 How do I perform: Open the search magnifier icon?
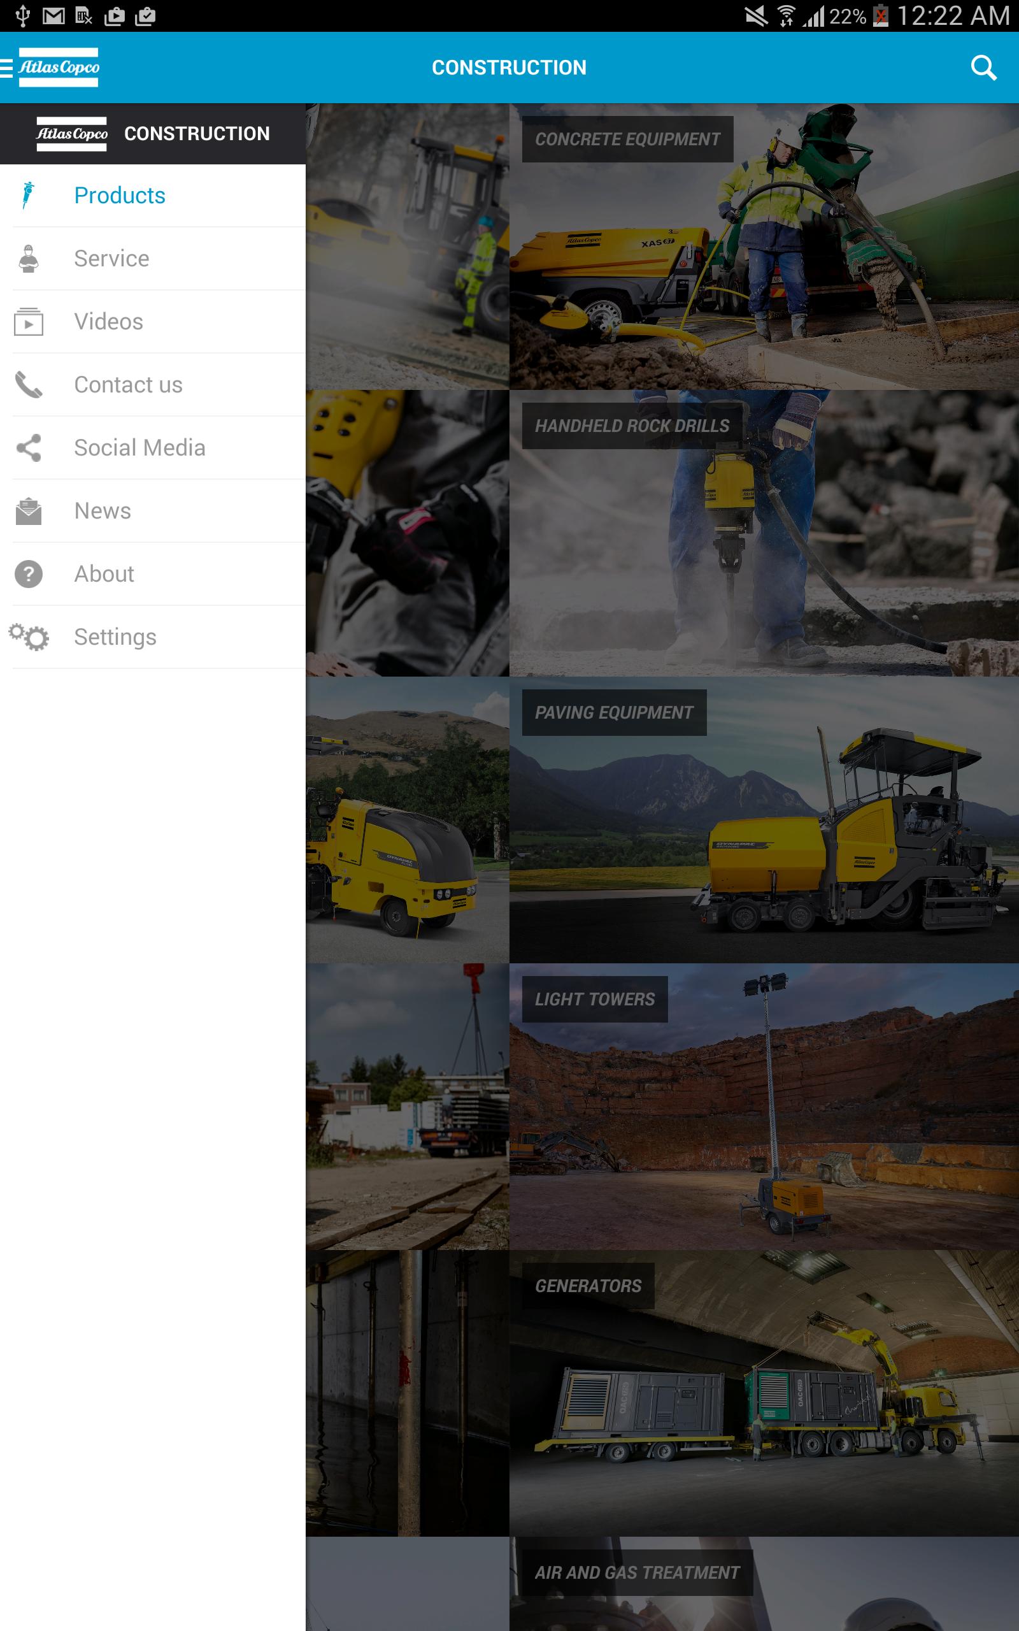click(983, 68)
